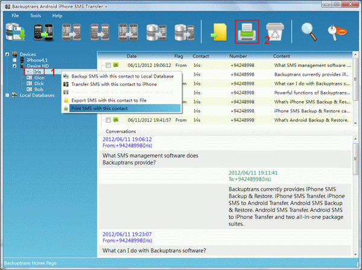Click the database-to-phone restore icon with keypad
Viewport: 362px width, 270px height.
click(156, 32)
